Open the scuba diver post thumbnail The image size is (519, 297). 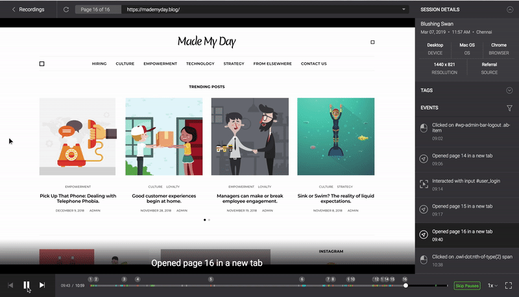coord(335,136)
